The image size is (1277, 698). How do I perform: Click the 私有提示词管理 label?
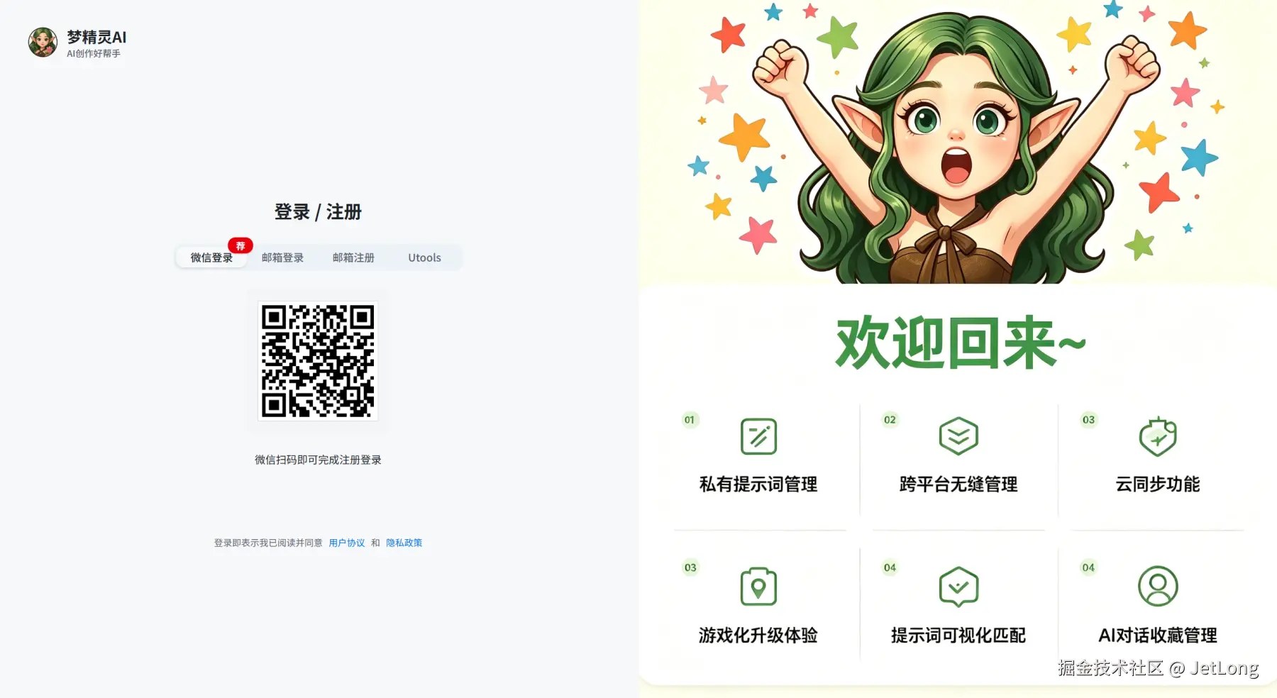(758, 484)
